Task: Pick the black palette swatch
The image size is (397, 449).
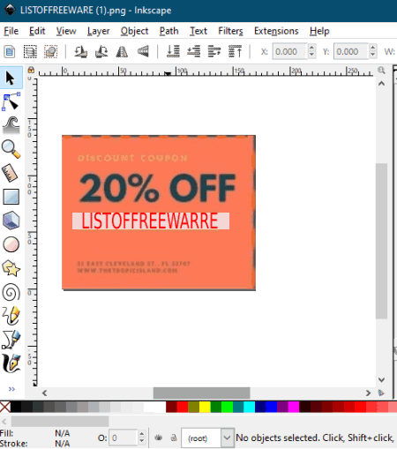Action: [16, 407]
